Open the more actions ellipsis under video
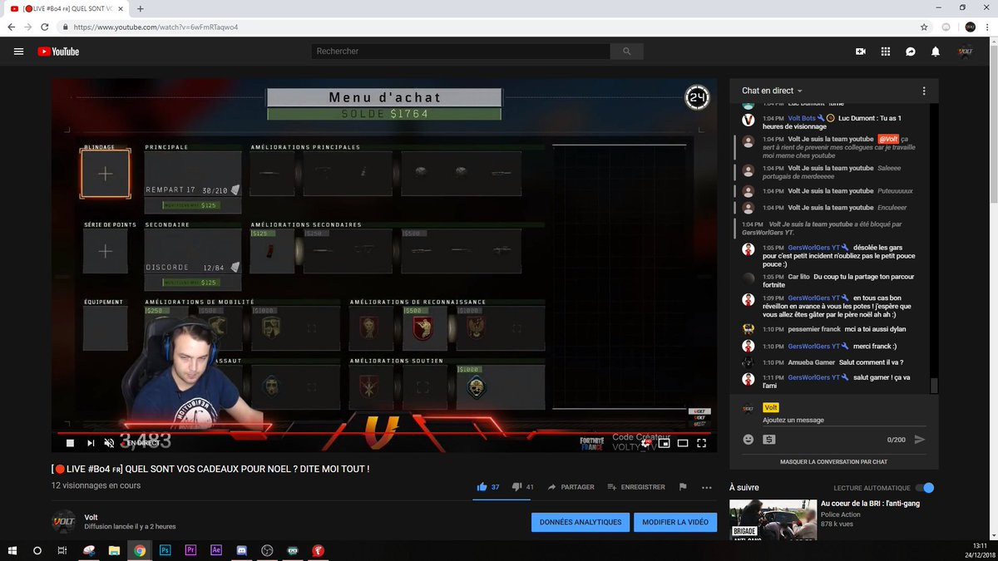Viewport: 998px width, 561px height. [x=707, y=487]
